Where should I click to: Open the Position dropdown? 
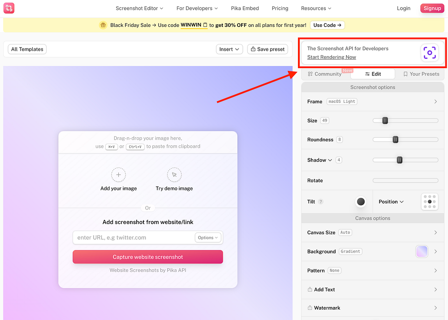391,202
